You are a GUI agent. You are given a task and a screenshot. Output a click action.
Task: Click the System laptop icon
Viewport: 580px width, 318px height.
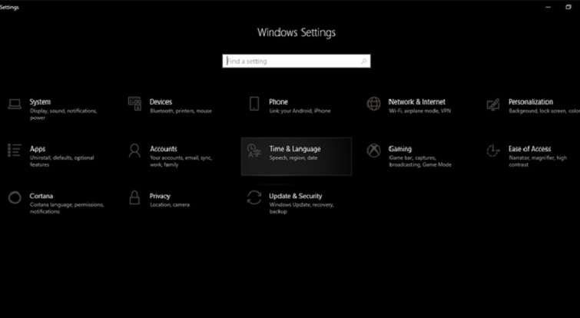coord(15,104)
